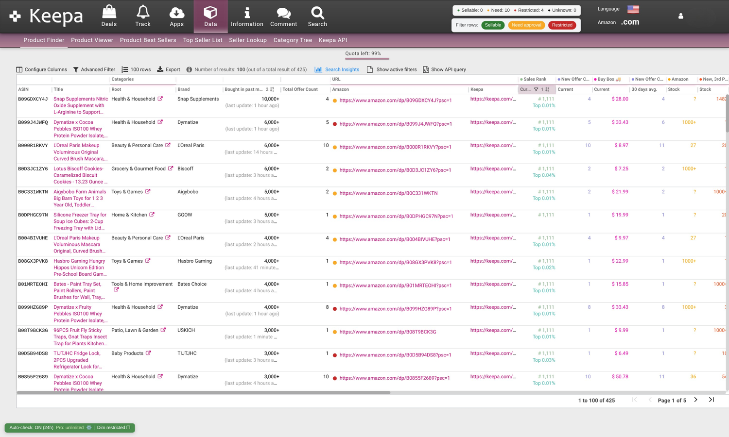729x437 pixels.
Task: Open the user account profile icon
Action: pyautogui.click(x=680, y=16)
